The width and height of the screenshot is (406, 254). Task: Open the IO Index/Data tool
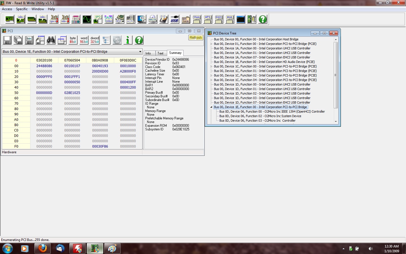(65, 19)
